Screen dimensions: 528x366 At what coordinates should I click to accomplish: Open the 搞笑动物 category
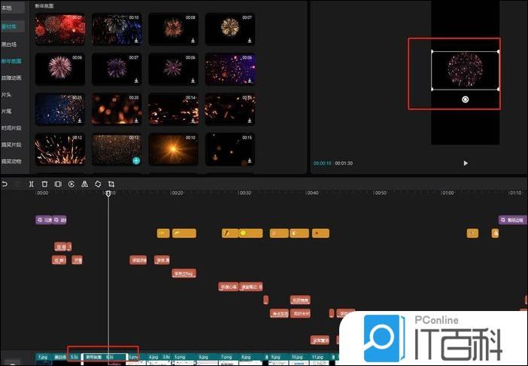tap(11, 161)
